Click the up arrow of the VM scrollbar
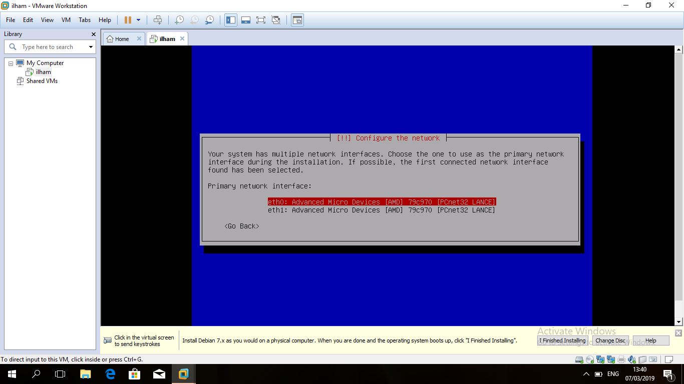 679,49
